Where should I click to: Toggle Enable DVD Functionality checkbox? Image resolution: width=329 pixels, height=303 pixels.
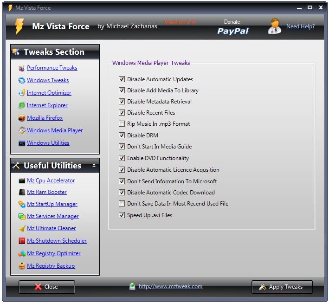pyautogui.click(x=122, y=158)
